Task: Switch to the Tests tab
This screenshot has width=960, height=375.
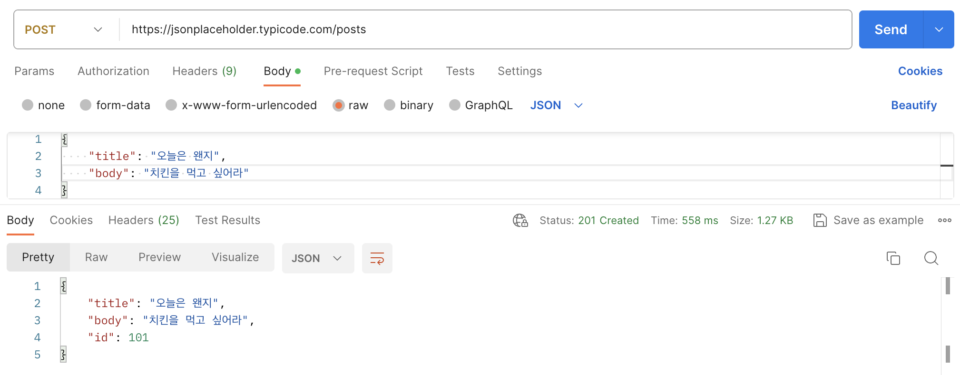Action: click(460, 71)
